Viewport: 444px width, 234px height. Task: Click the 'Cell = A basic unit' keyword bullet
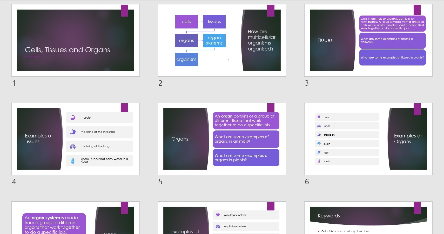tap(345, 231)
